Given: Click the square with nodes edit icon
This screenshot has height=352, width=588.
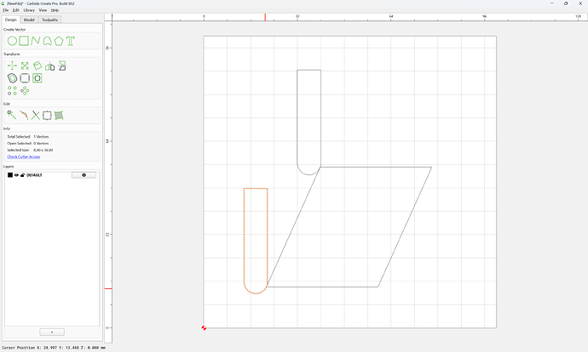Looking at the screenshot, I should pyautogui.click(x=47, y=116).
